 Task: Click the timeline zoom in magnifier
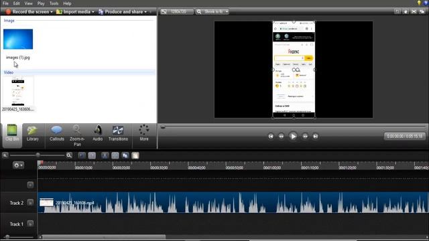(x=69, y=155)
